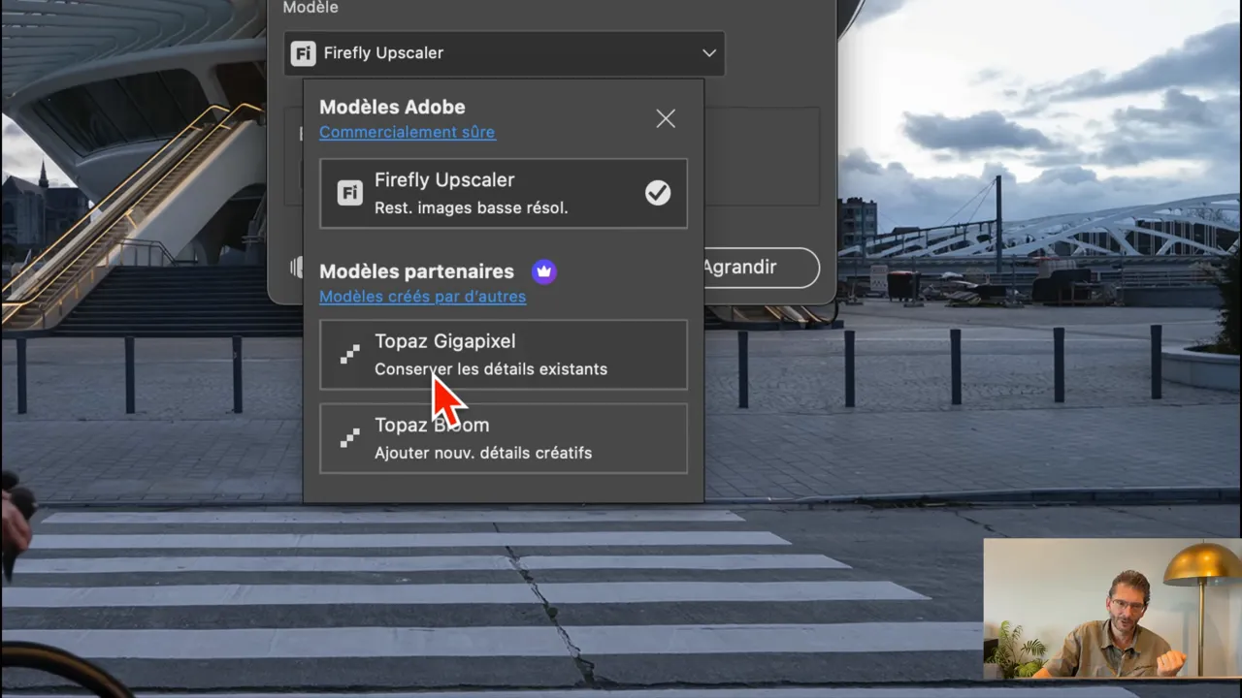Choose the Topaz Gigapixel model title
Screen dimensions: 1242x698
click(x=444, y=341)
